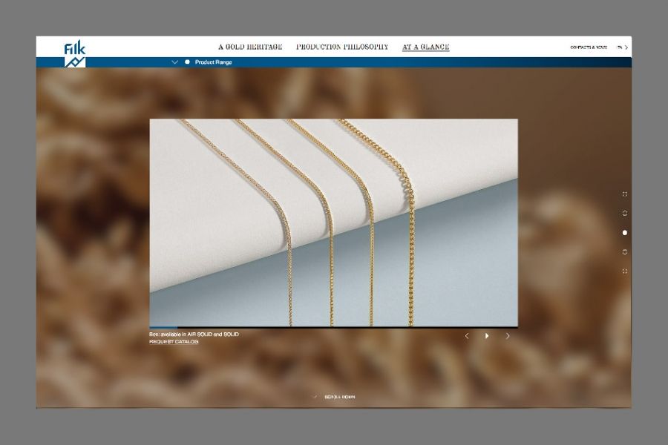Open A Gold Heritage menu
668x445 pixels.
click(x=251, y=47)
